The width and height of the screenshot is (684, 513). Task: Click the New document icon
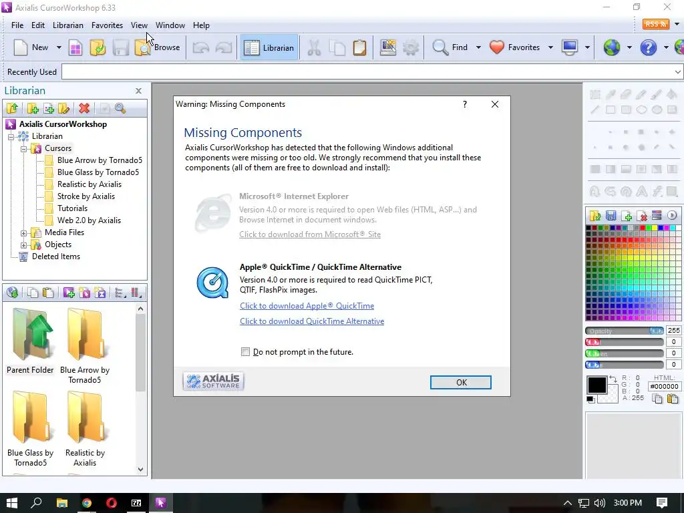pos(21,47)
